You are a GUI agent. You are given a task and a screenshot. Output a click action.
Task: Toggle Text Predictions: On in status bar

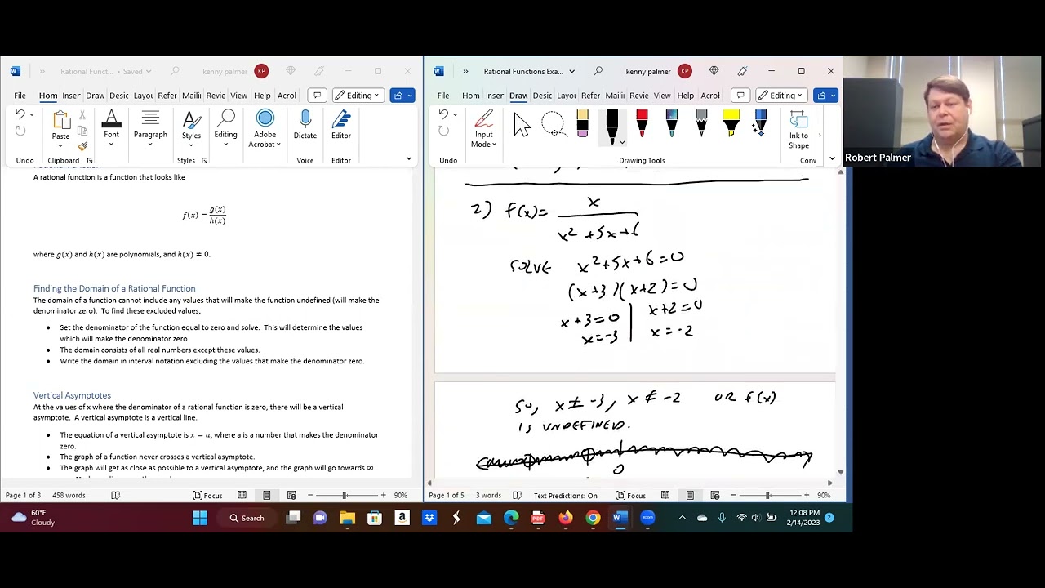click(565, 495)
